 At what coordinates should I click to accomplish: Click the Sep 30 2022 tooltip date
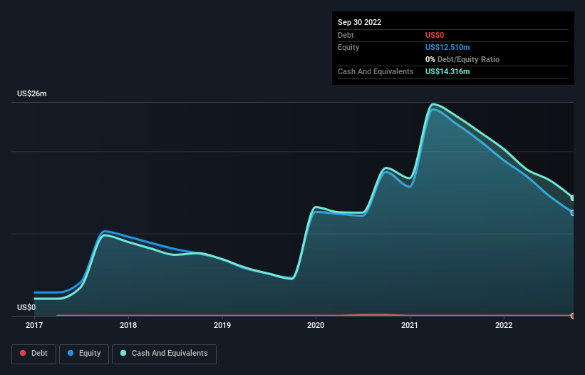pos(359,22)
